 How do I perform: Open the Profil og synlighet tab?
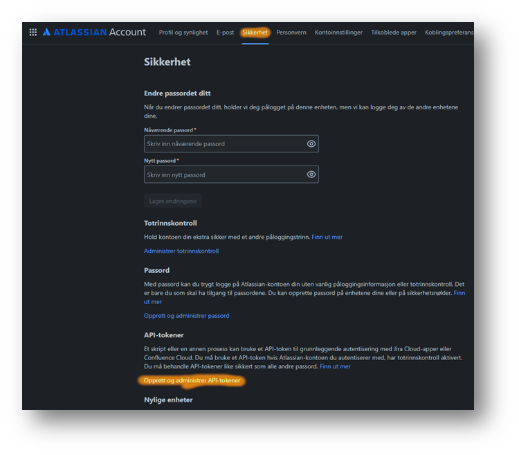point(183,33)
